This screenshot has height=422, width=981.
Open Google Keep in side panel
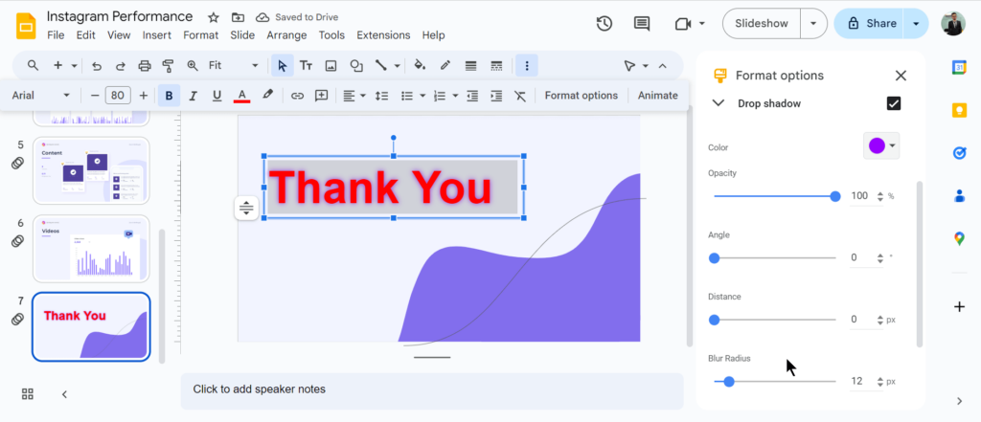click(959, 109)
